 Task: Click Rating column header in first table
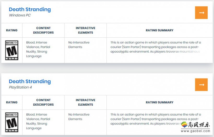(x=12, y=30)
